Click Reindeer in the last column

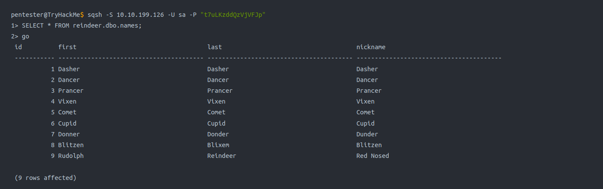coord(222,156)
